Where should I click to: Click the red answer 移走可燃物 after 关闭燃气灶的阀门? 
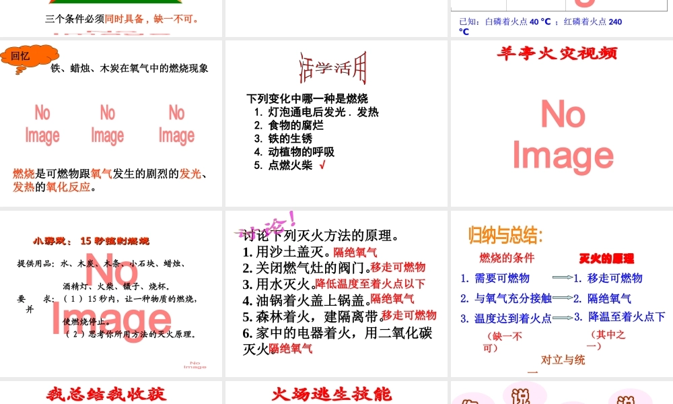pyautogui.click(x=398, y=267)
